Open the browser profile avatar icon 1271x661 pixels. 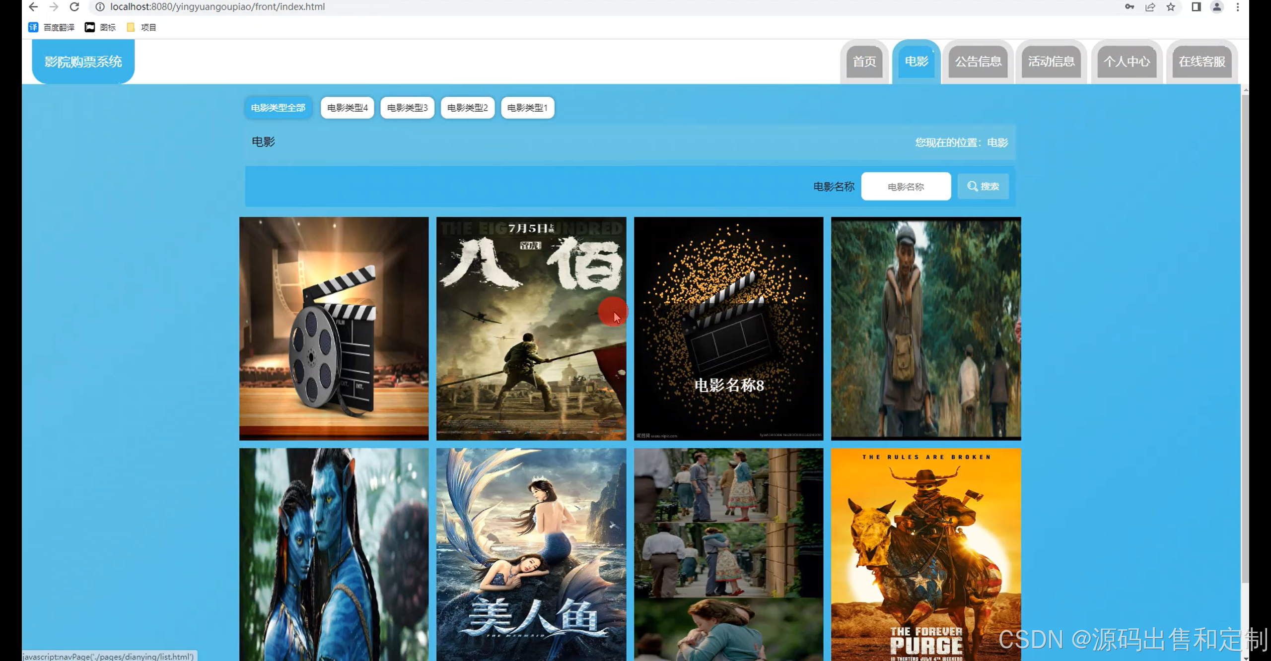point(1216,7)
